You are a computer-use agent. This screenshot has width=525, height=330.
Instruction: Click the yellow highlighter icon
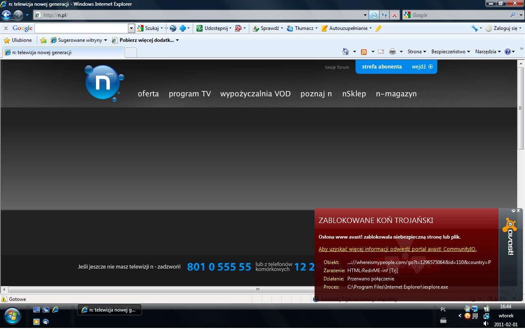point(378,28)
